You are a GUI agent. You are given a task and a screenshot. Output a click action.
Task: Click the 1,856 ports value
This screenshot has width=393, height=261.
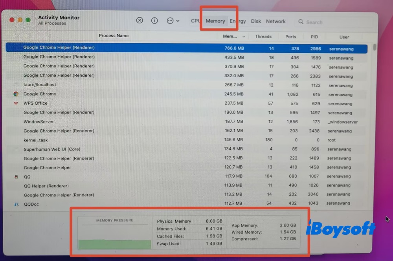292,122
